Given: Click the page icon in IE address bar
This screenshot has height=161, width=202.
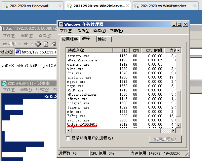Looking at the screenshot, I should (x=18, y=52).
